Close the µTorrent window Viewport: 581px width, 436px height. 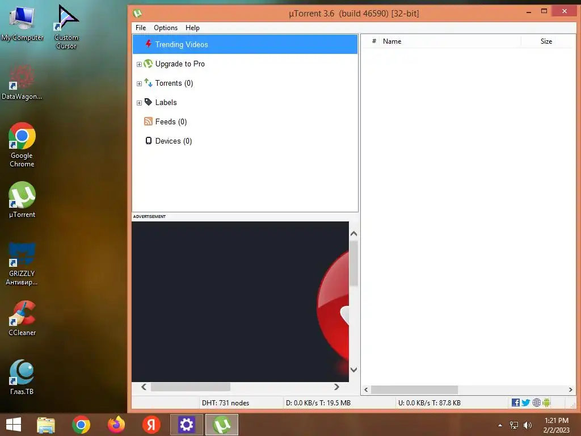tap(565, 11)
